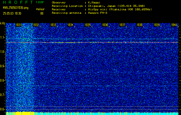
Task: Click the 1838 time marker
Action: coord(140,25)
